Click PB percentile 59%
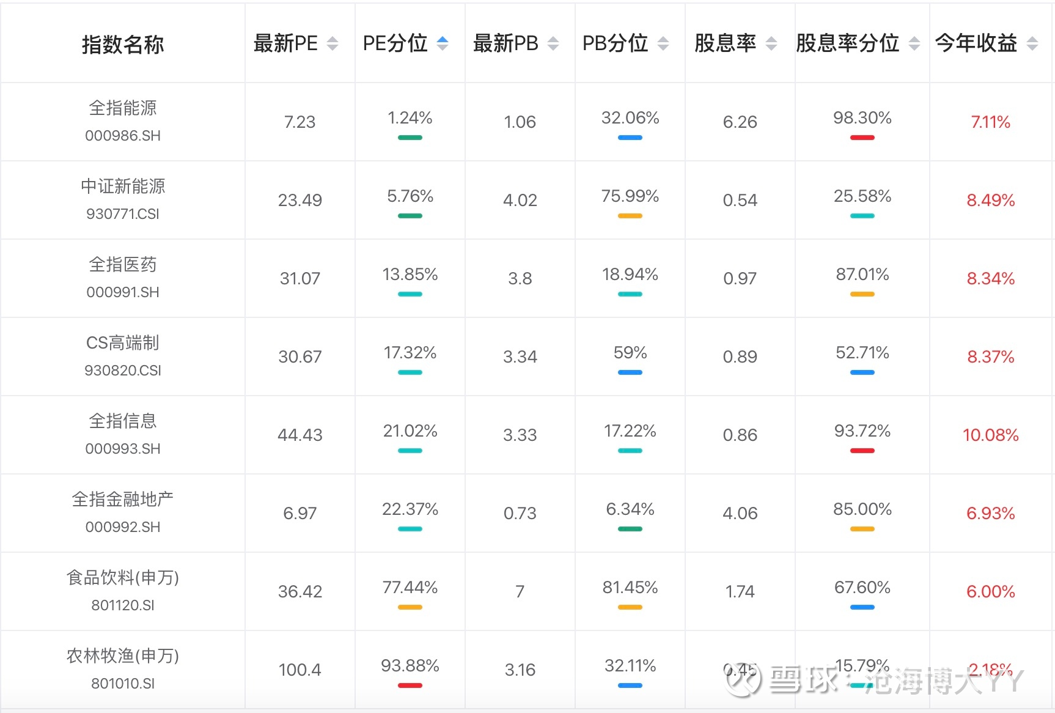Screen dimensions: 1055x713 coord(630,353)
